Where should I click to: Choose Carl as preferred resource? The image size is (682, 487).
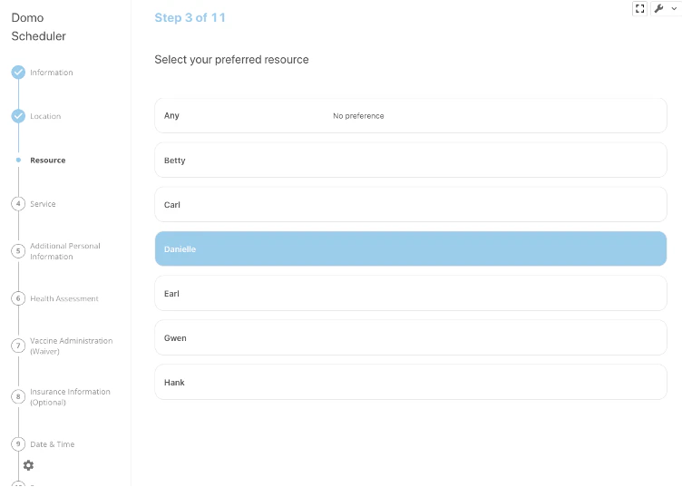(411, 204)
